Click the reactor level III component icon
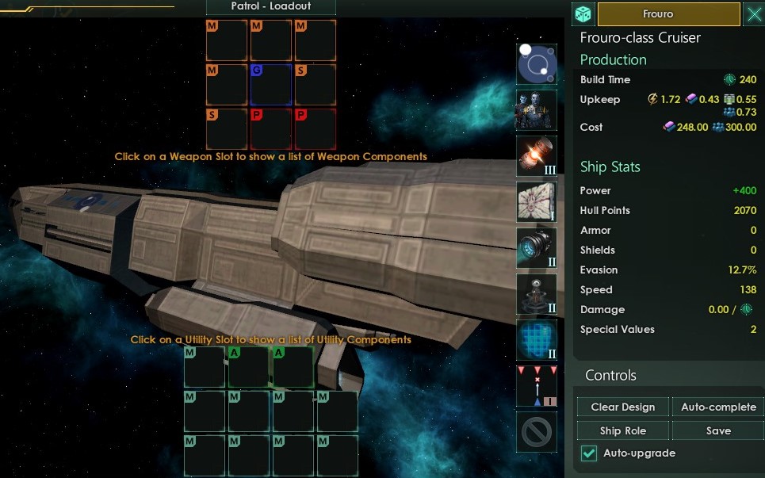 (x=537, y=156)
